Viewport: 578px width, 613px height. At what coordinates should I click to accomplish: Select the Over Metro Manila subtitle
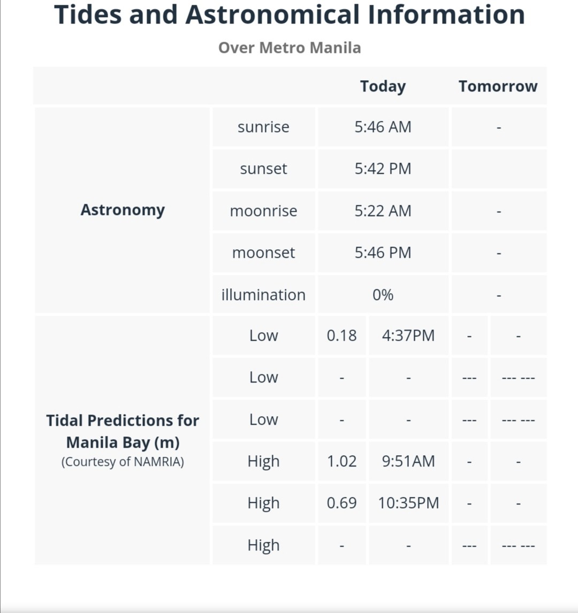point(290,48)
